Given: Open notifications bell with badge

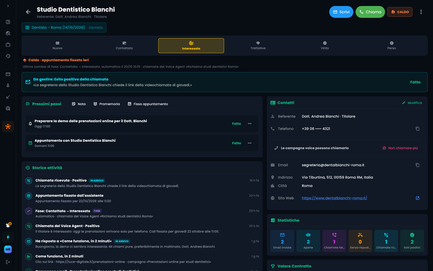Looking at the screenshot, I should point(8,225).
